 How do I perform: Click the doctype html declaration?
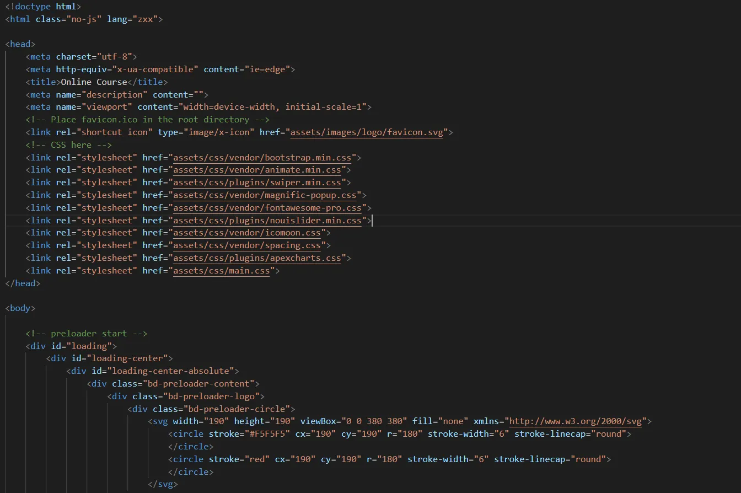(x=43, y=7)
